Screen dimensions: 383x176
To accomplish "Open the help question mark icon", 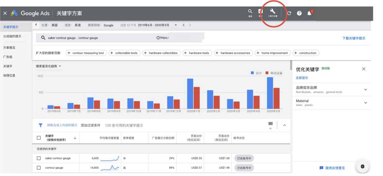I will pyautogui.click(x=299, y=13).
